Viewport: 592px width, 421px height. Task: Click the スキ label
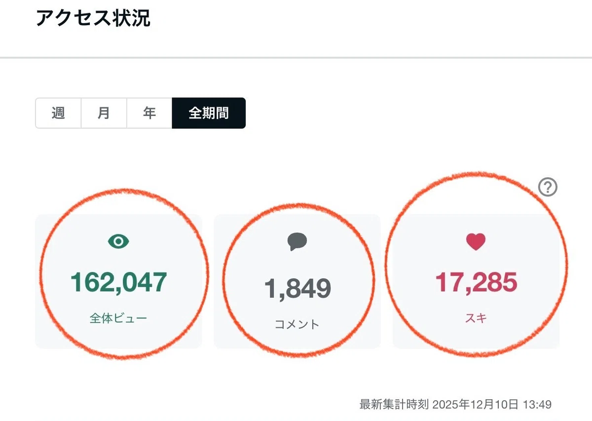click(x=476, y=318)
